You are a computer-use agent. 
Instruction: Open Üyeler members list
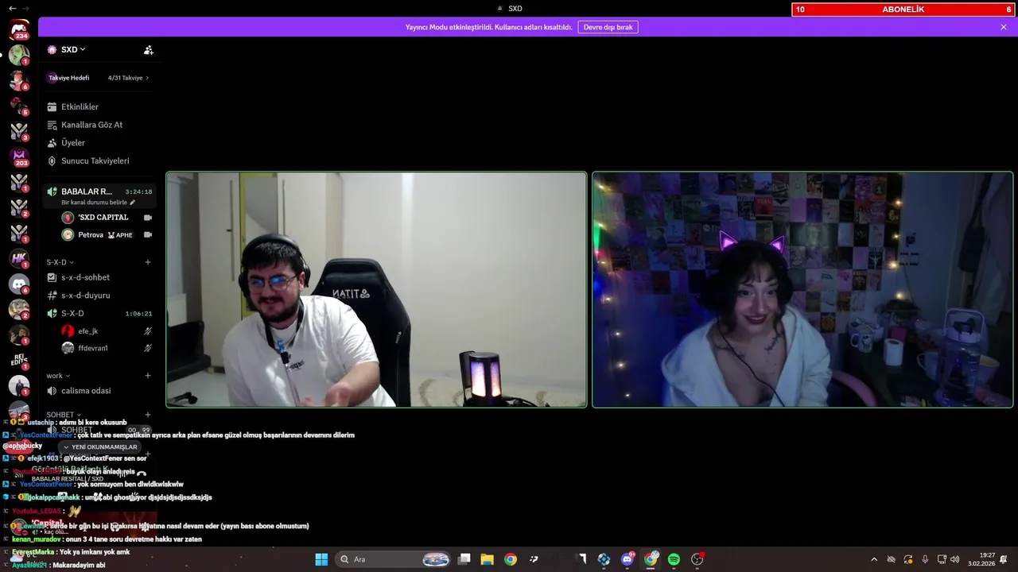[x=99, y=143]
